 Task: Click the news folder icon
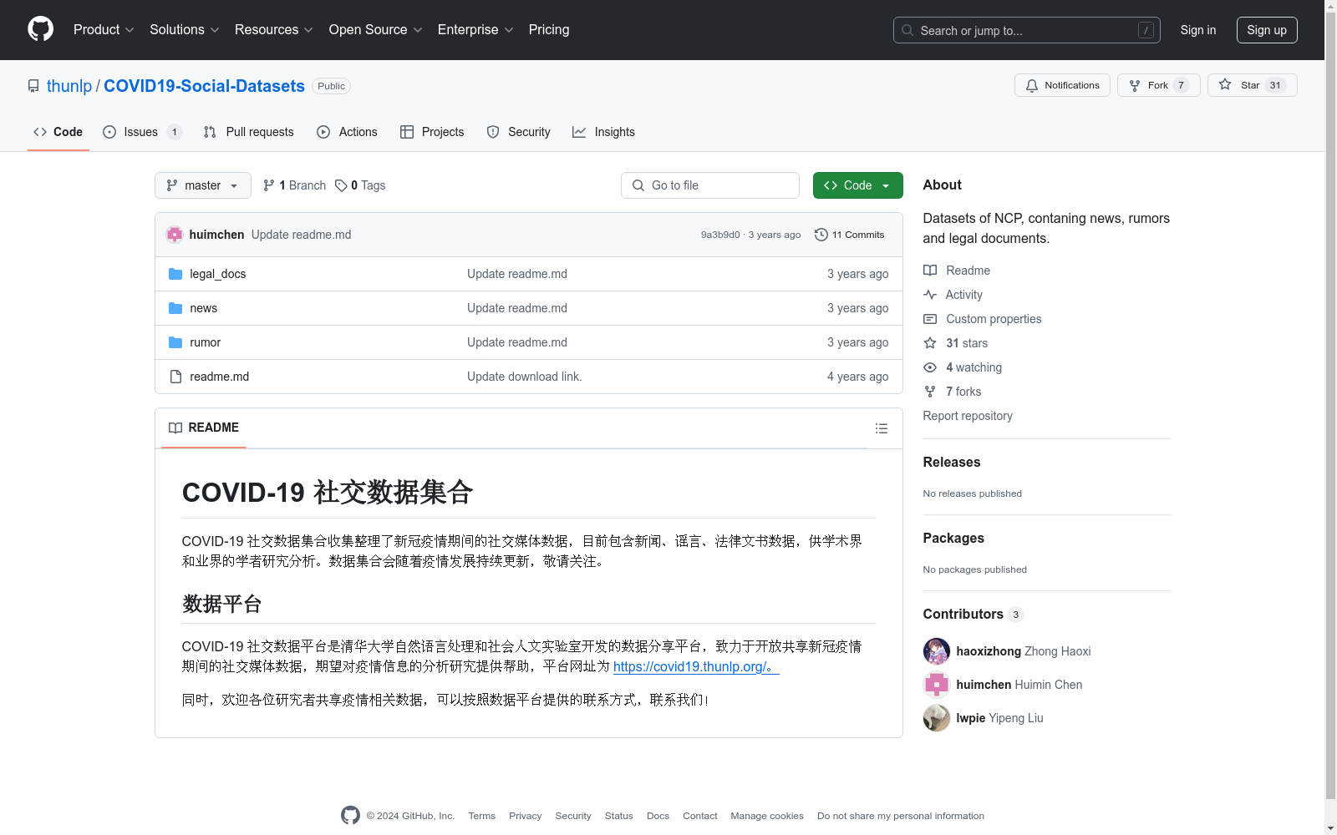(175, 308)
